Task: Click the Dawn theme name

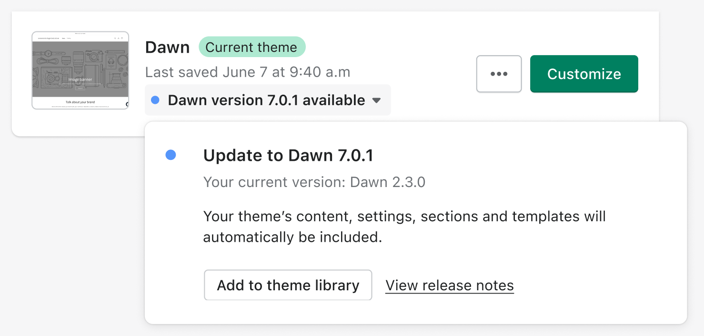Action: pos(167,47)
